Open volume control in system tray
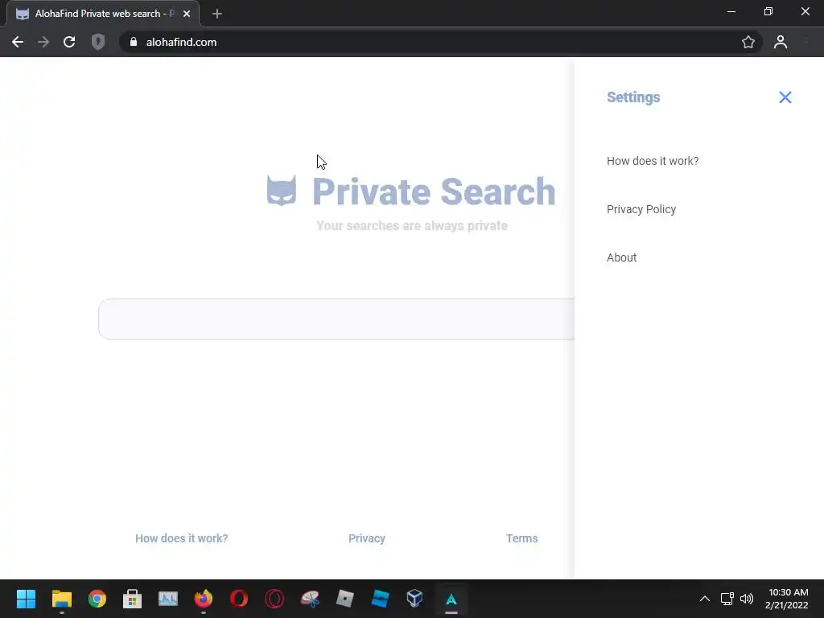Image resolution: width=824 pixels, height=618 pixels. click(x=746, y=599)
